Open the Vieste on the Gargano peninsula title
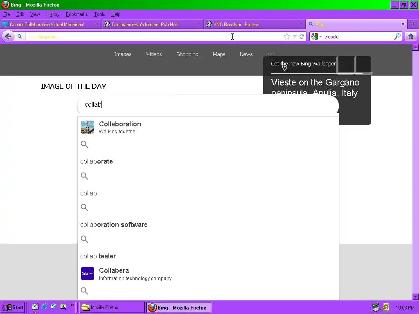Screen dimensions: 419x314 315,87
